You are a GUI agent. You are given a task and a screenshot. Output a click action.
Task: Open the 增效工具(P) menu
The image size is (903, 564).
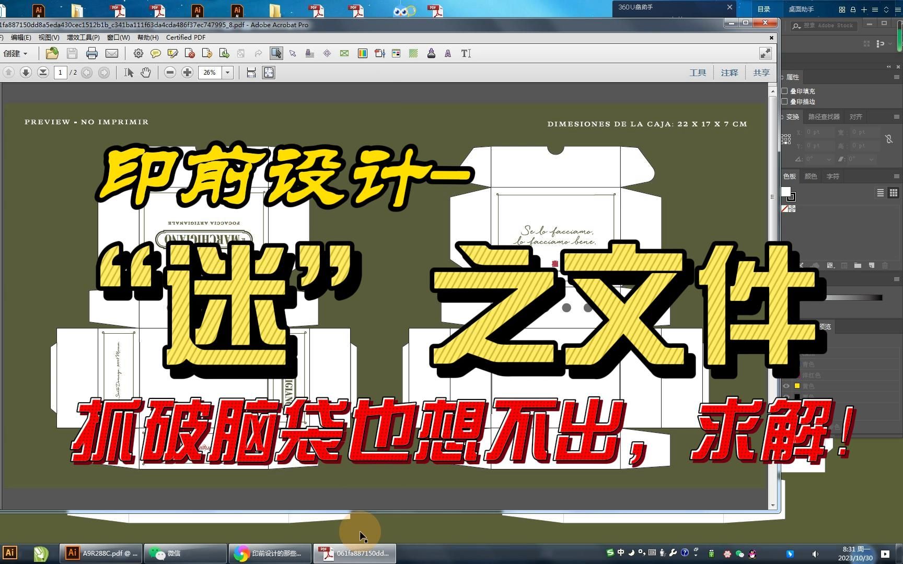(83, 38)
